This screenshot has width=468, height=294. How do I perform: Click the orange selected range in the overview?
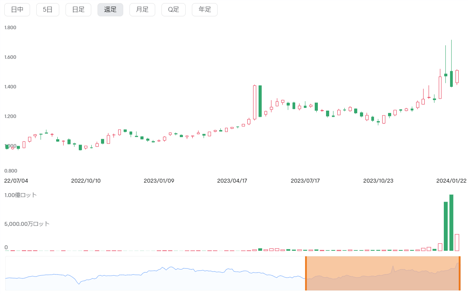pyautogui.click(x=383, y=273)
